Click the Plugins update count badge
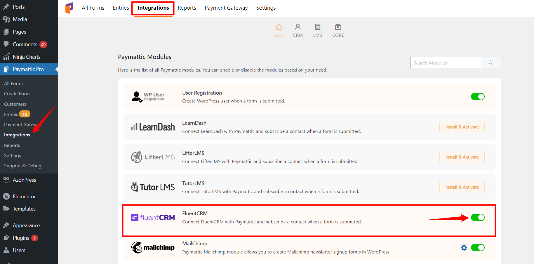This screenshot has height=264, width=534. coord(34,238)
